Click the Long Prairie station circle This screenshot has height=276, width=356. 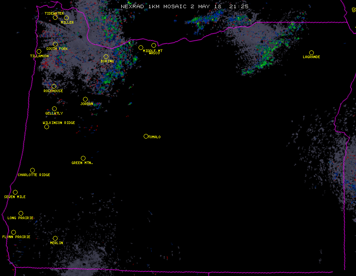[21, 214]
